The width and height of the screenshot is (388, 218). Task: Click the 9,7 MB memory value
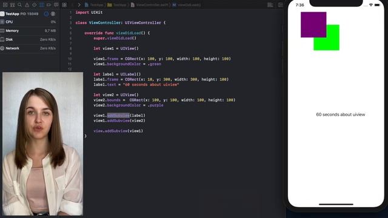click(50, 31)
